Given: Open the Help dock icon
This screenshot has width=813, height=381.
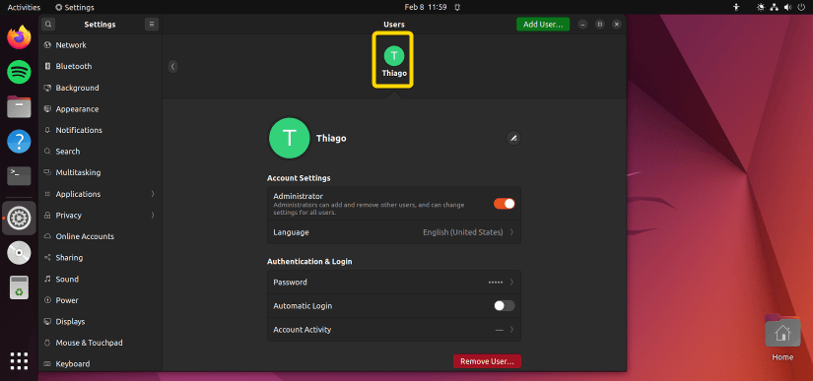Looking at the screenshot, I should pos(19,142).
